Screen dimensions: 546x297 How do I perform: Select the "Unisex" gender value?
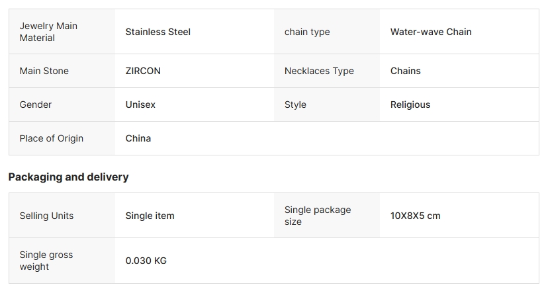coord(140,105)
